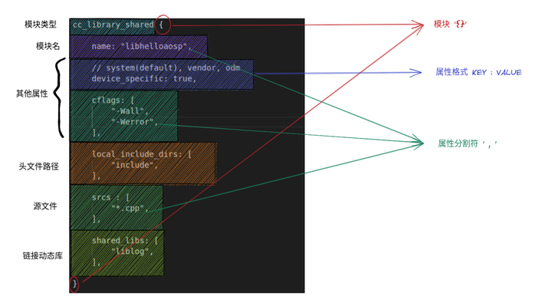This screenshot has height=303, width=552.
Task: Select the 模块类型 label
Action: click(41, 25)
